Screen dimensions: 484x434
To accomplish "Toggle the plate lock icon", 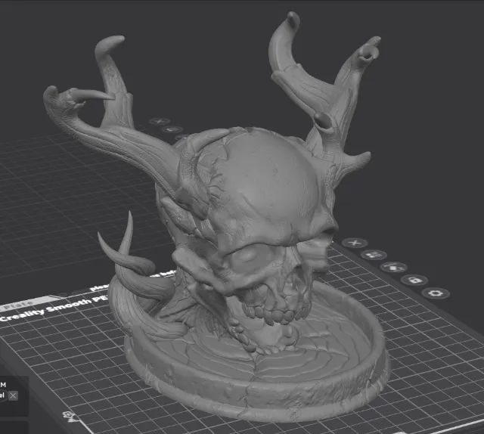I will tap(414, 280).
